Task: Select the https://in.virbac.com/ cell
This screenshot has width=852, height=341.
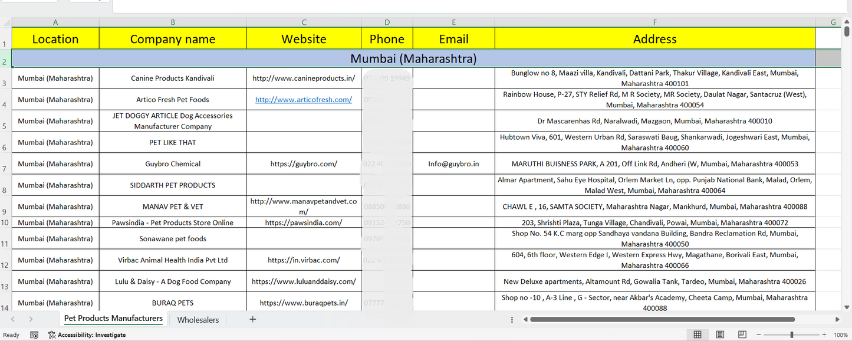Action: tap(304, 260)
